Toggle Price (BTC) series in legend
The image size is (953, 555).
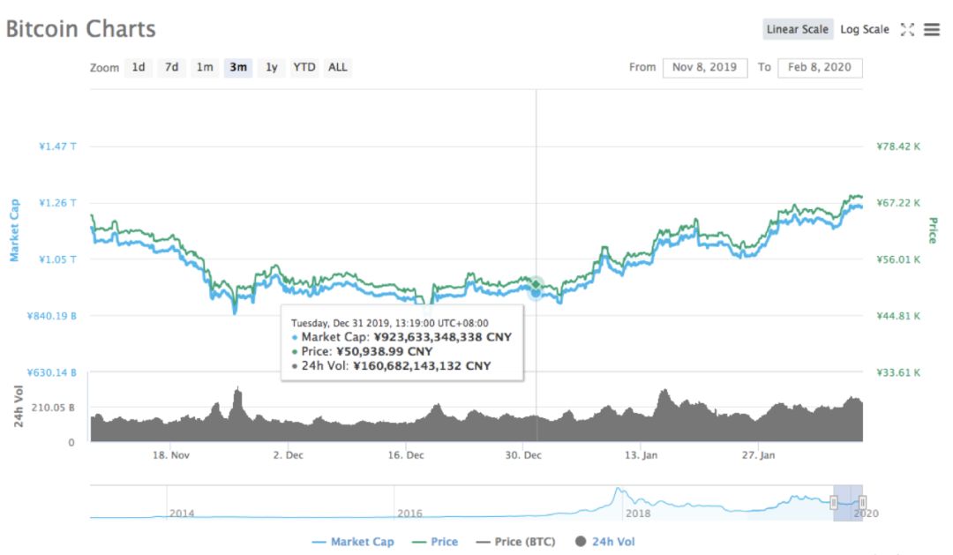516,542
